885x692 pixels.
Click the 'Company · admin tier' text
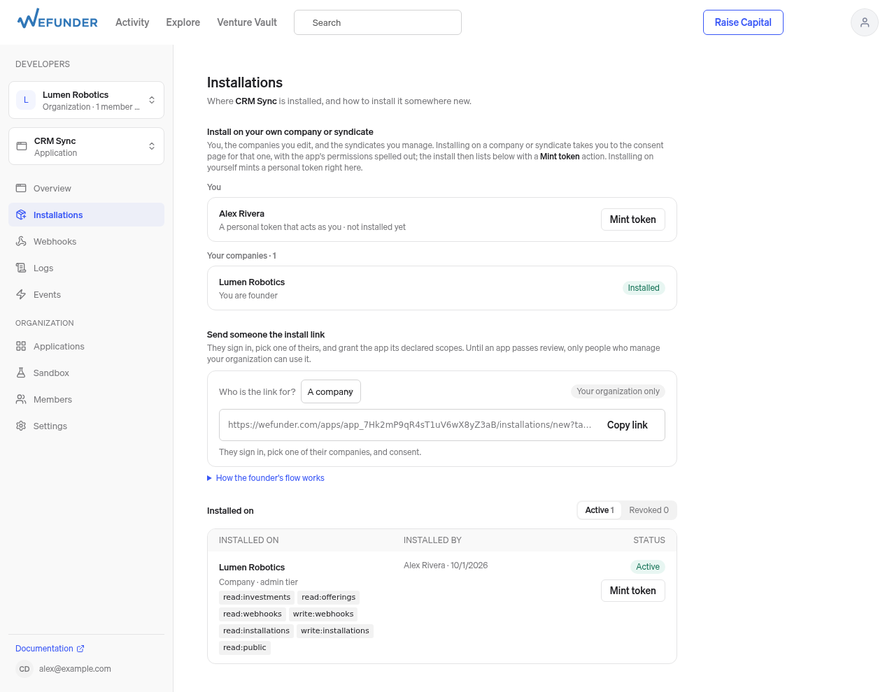(x=258, y=582)
